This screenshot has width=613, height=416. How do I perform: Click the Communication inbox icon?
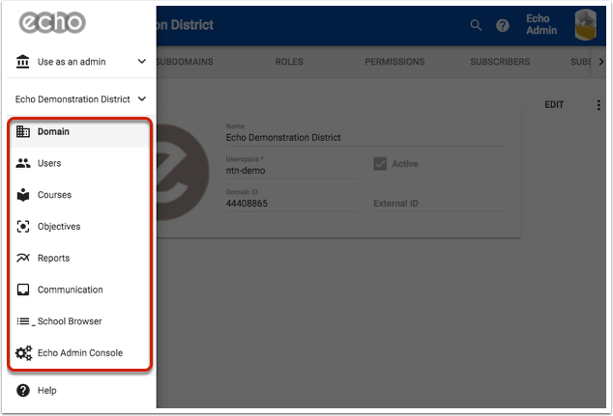click(23, 290)
